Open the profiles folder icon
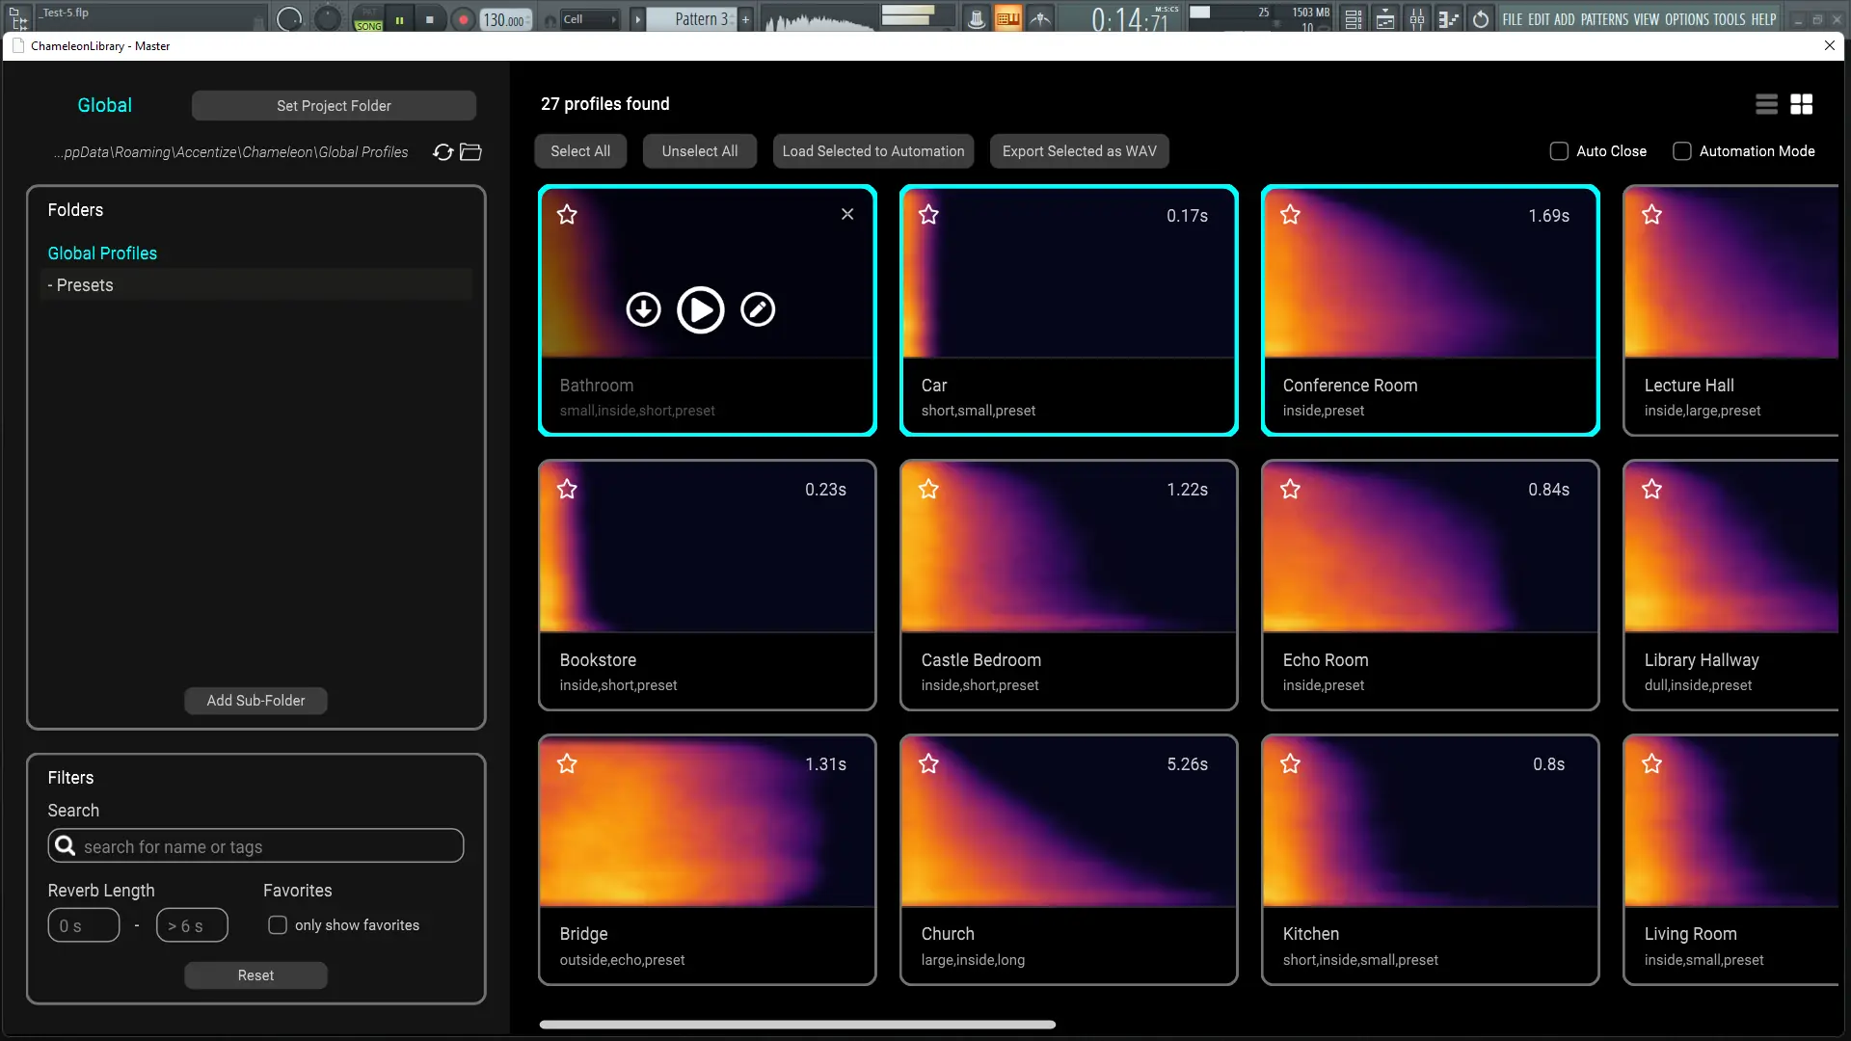This screenshot has height=1041, width=1851. coord(470,152)
